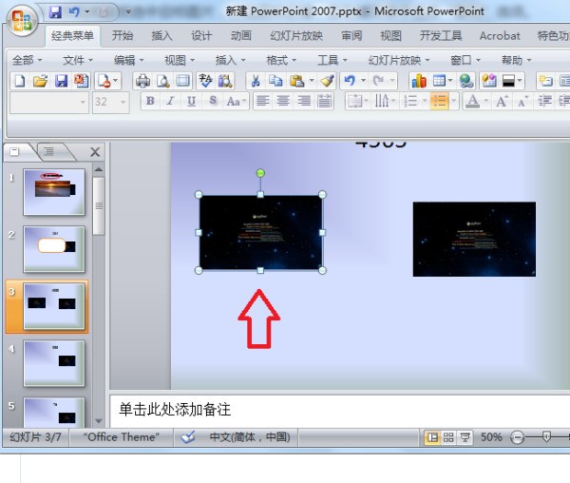Viewport: 570px width, 483px height.
Task: Switch to Slide Sorter view
Action: 448,437
